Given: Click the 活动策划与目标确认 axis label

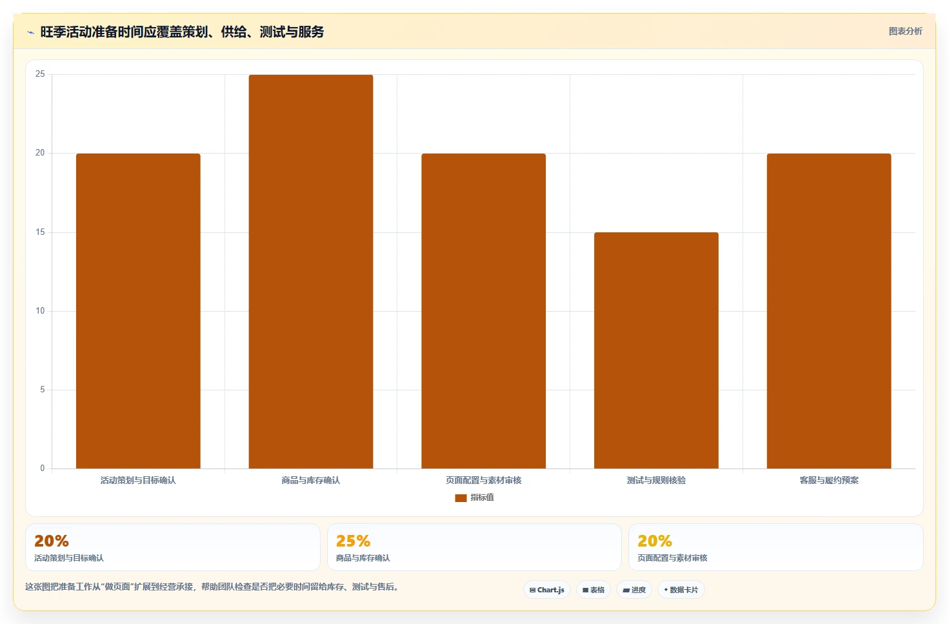Looking at the screenshot, I should [138, 480].
